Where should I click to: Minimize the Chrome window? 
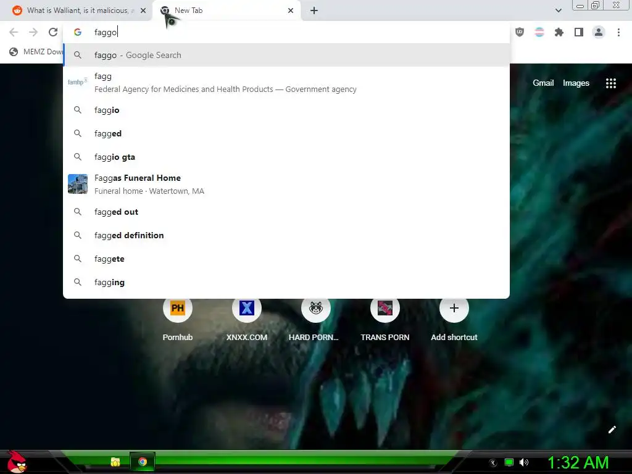pyautogui.click(x=580, y=6)
